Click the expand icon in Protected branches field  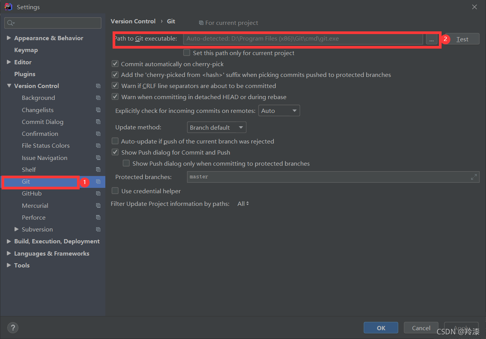(x=474, y=177)
